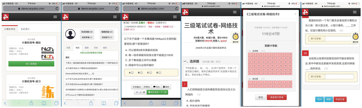Go back in Safari on the exam list screen
Image resolution: width=362 pixels, height=108 pixels.
(x=5, y=103)
